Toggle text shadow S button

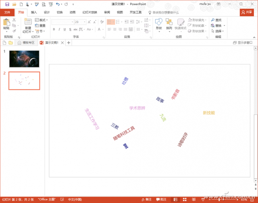point(70,29)
